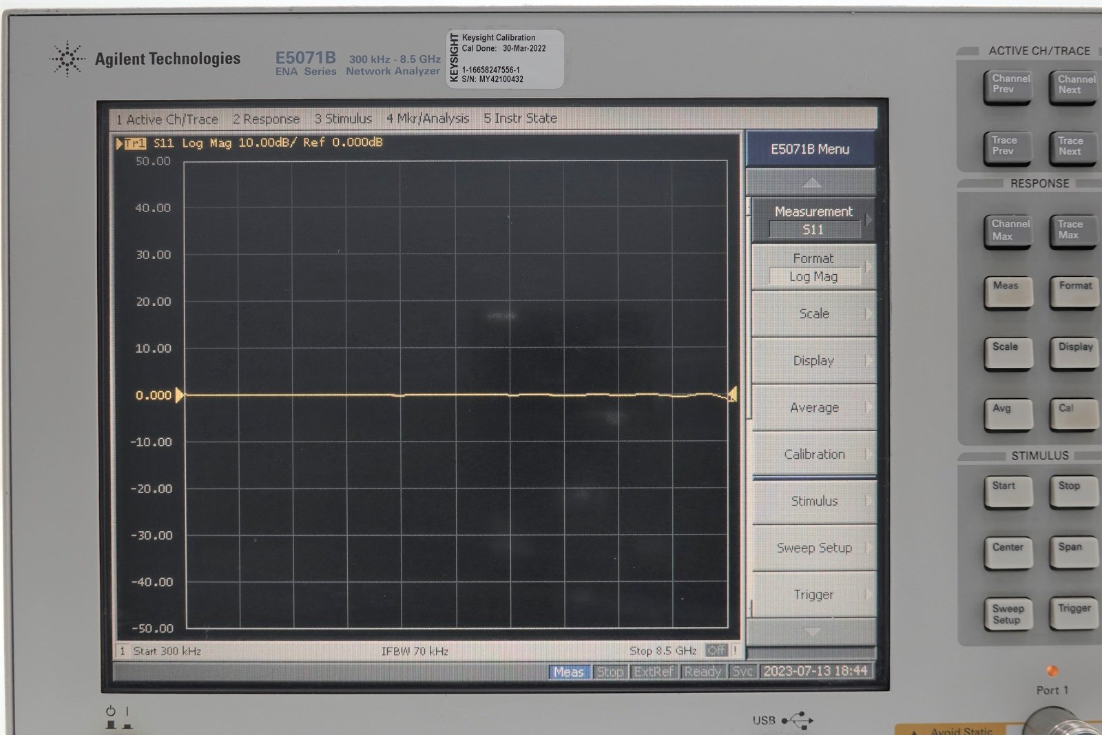Open the Measurement S11 softkey

pyautogui.click(x=813, y=220)
